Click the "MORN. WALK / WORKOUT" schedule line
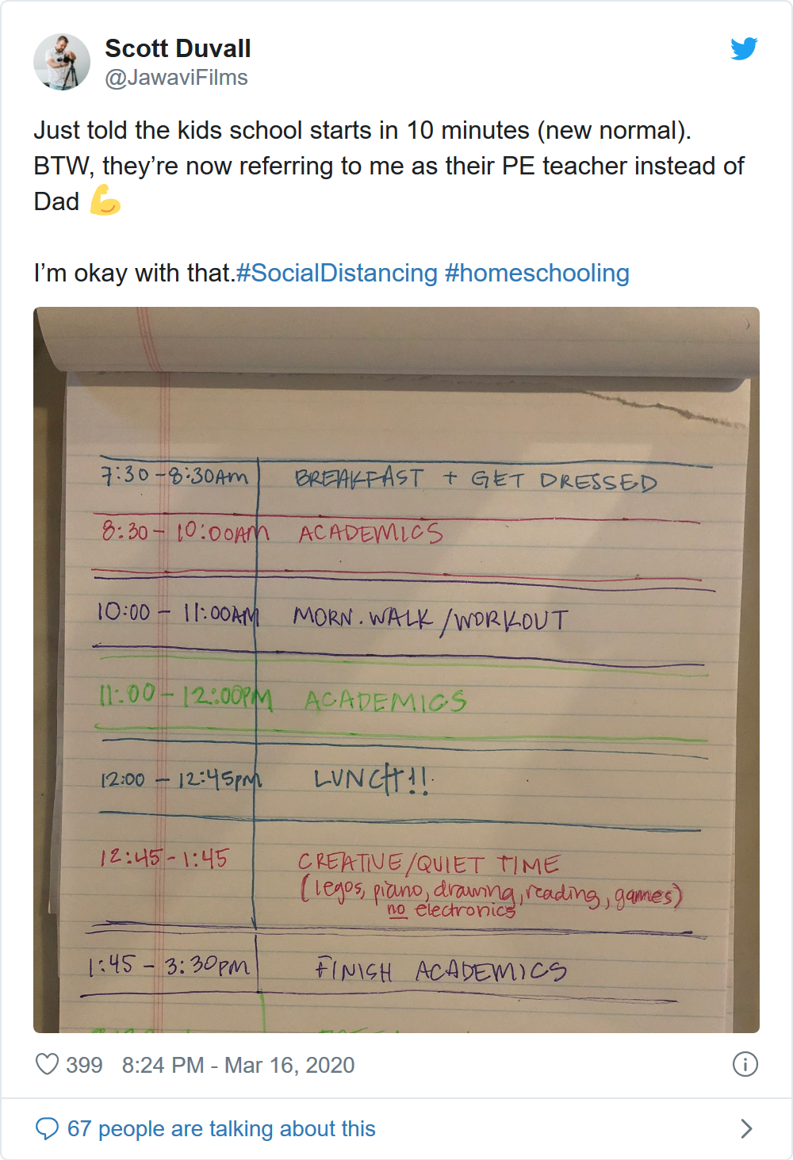793x1160 pixels. click(x=431, y=618)
